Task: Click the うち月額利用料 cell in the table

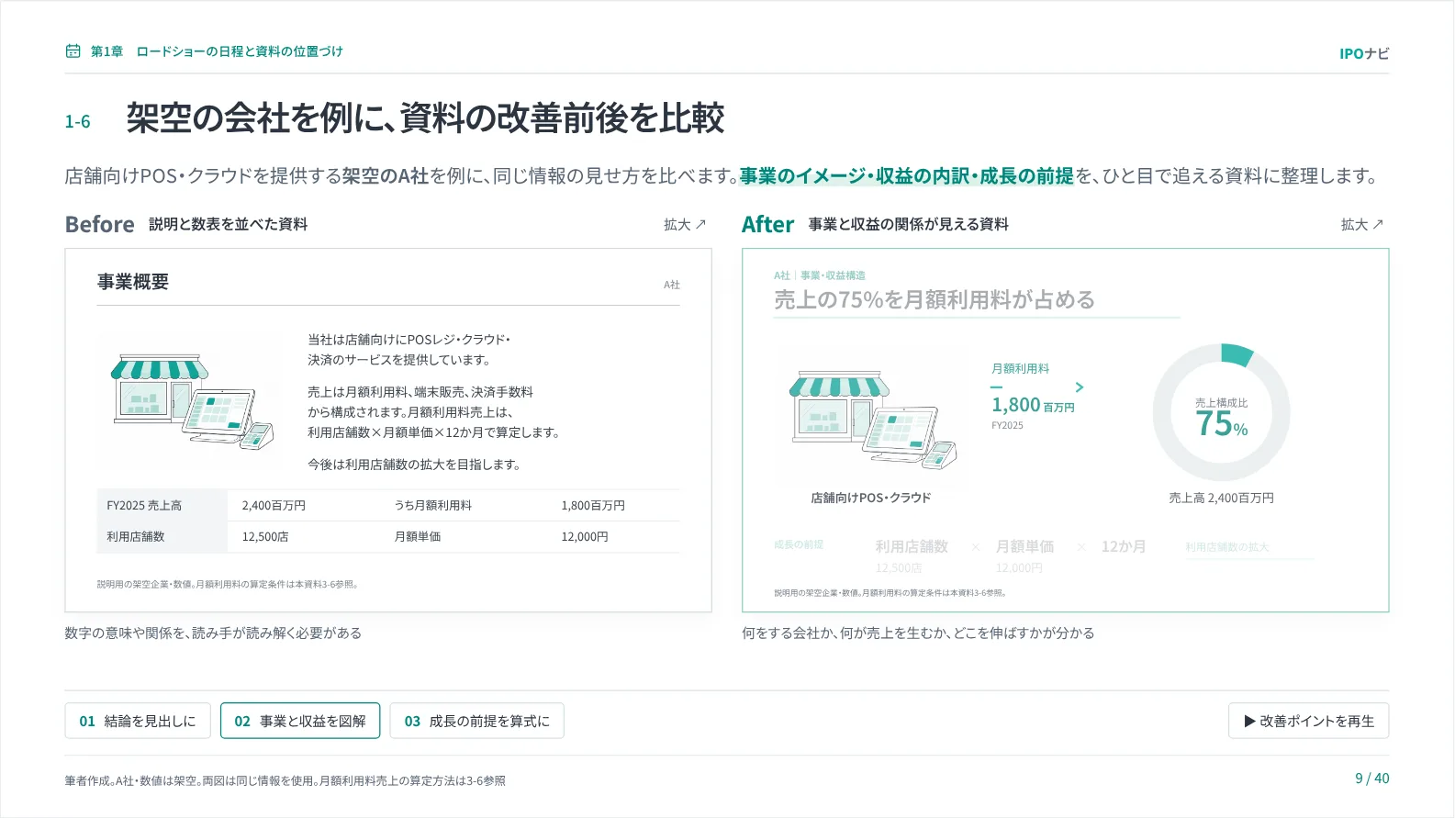Action: [x=433, y=506]
